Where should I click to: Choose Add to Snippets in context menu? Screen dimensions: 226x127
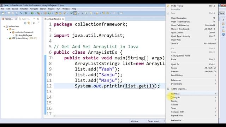pos(192,89)
